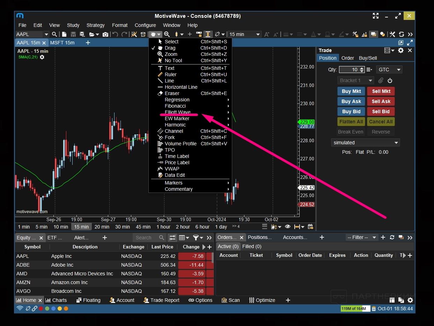This screenshot has height=326, width=434.
Task: Toggle the highlighted overlapping windows toolbar button
Action: point(374,34)
